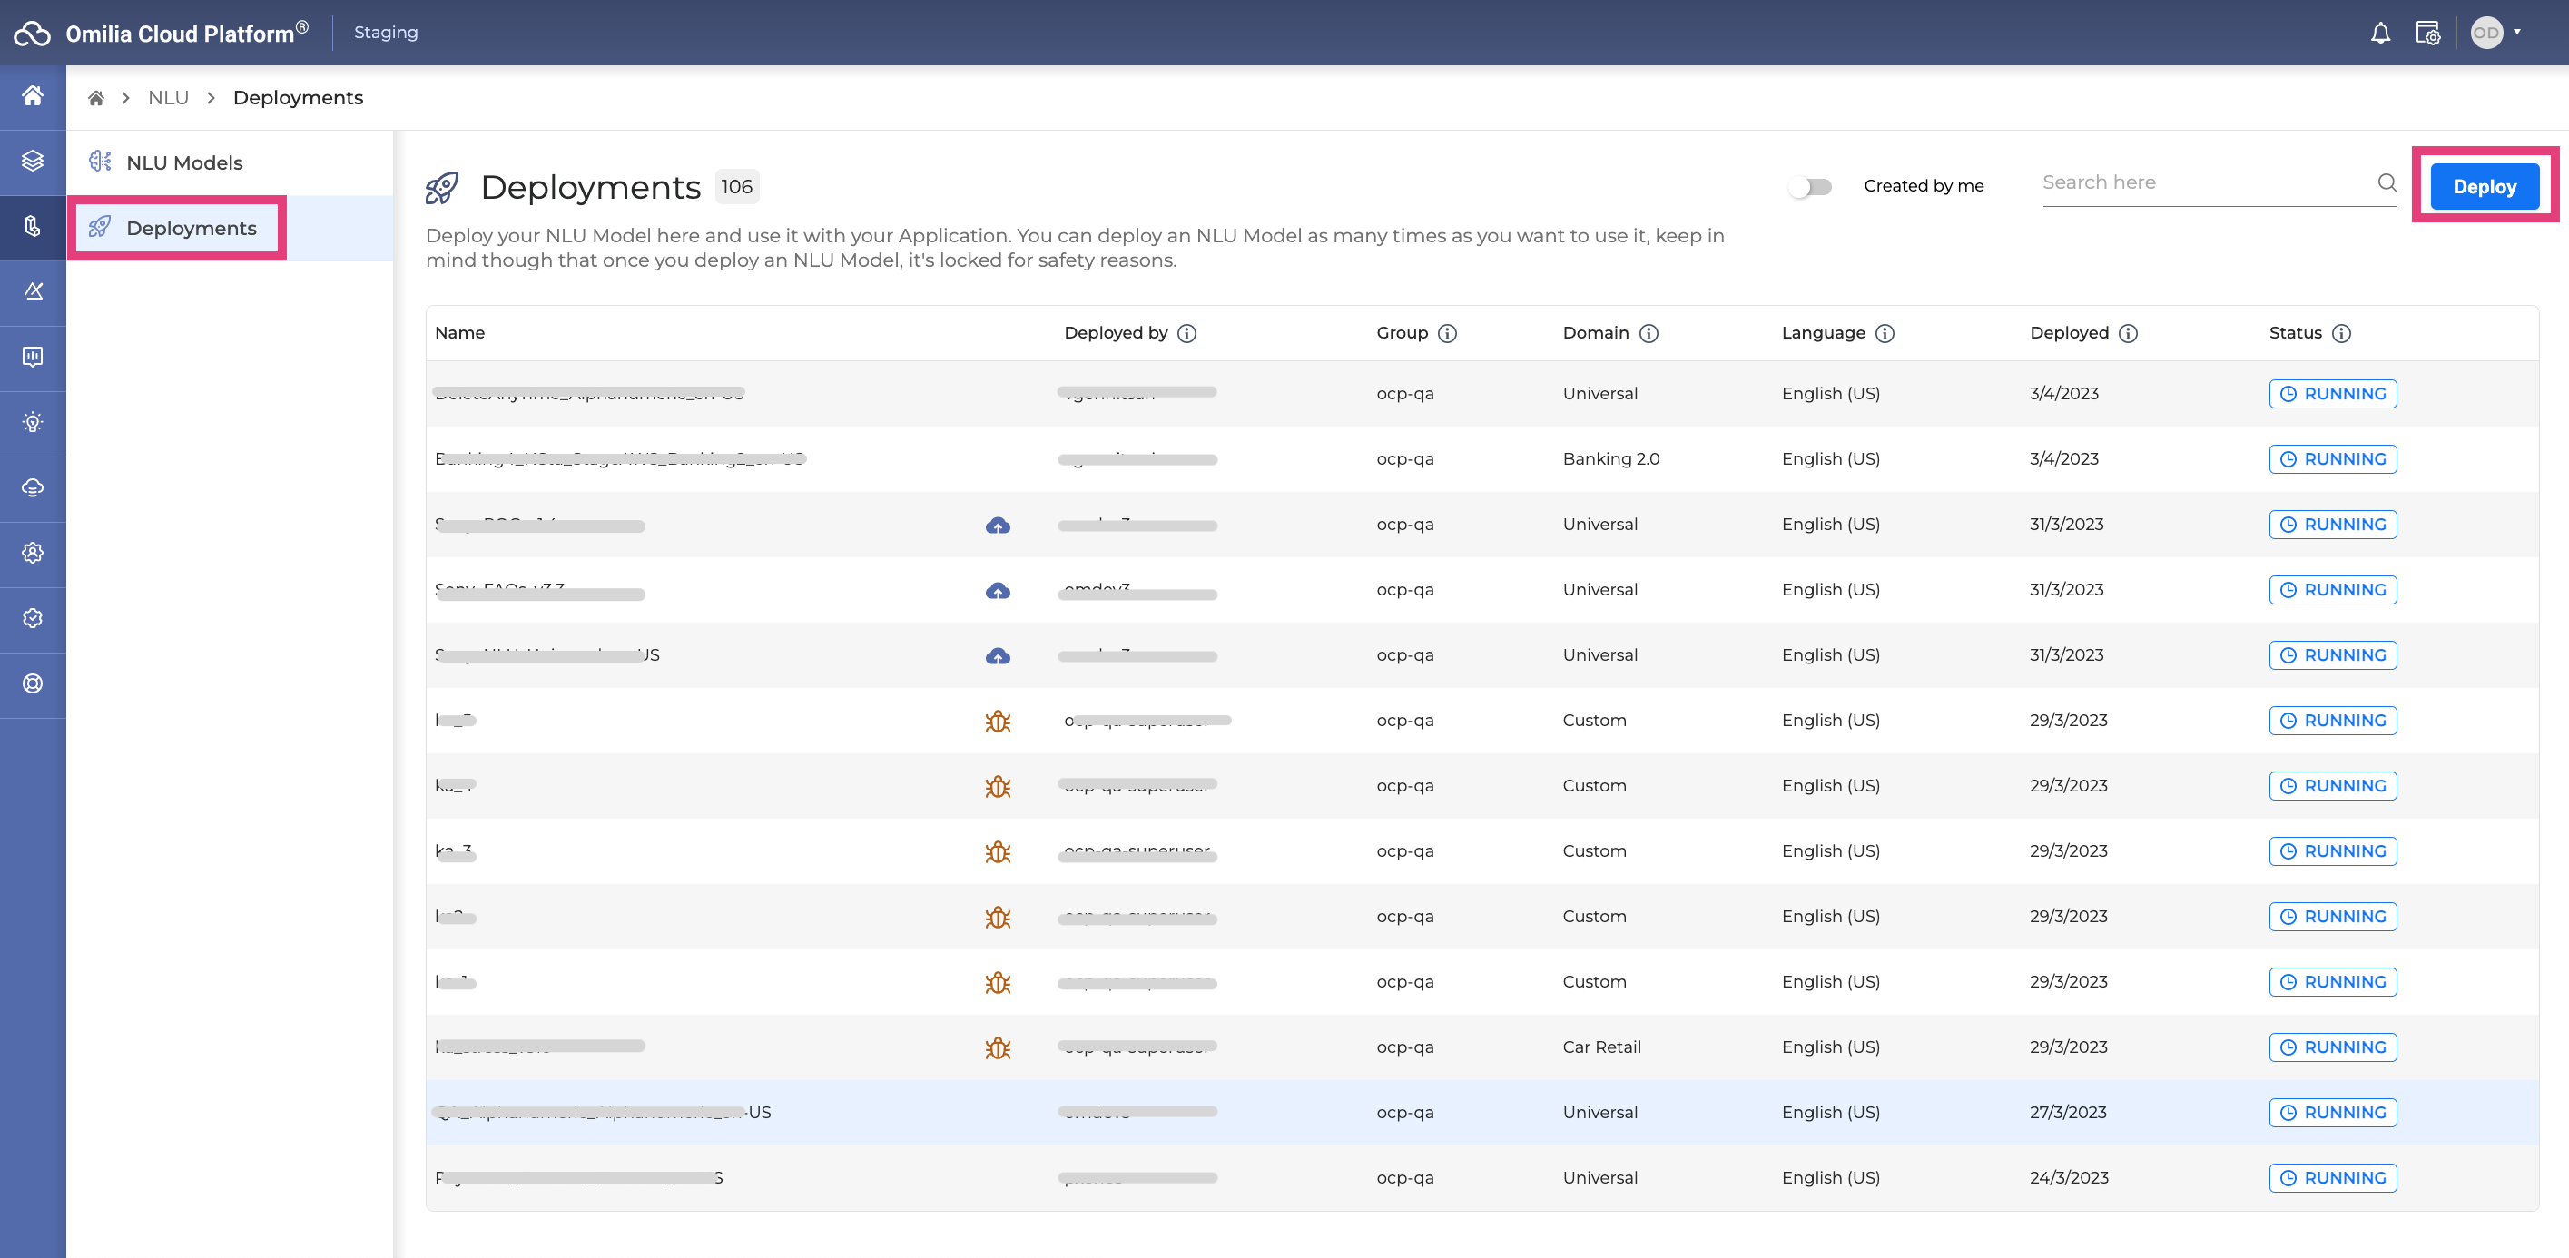Click the info icon next to Status
This screenshot has width=2569, height=1258.
pyautogui.click(x=2342, y=333)
